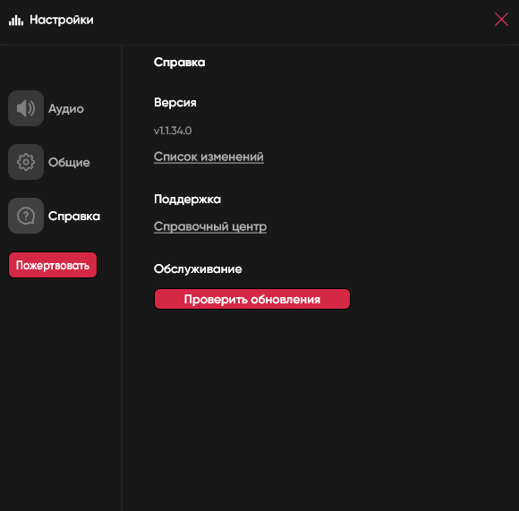Image resolution: width=519 pixels, height=511 pixels.
Task: Open the Справочный центр link
Action: [210, 226]
